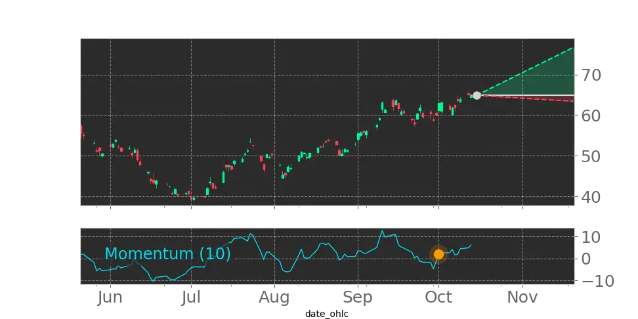Click the 'Momentum (10)' indicator label
Viewport: 638px width, 319px height.
167,253
